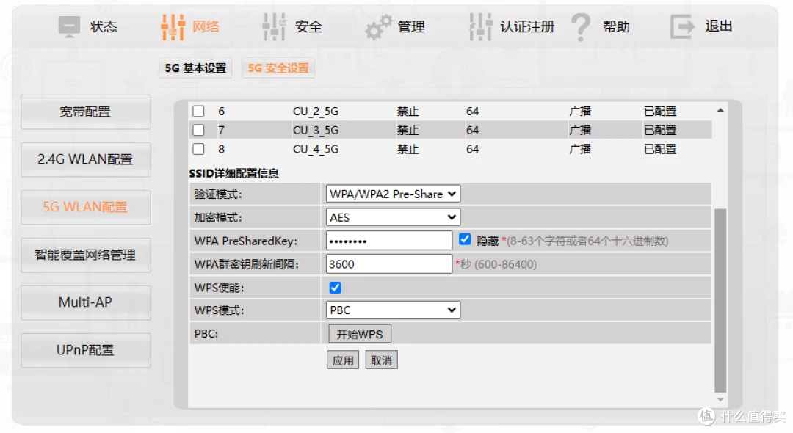Click value 64 in CU_2_5G row
The height and width of the screenshot is (433, 793).
[x=472, y=111]
